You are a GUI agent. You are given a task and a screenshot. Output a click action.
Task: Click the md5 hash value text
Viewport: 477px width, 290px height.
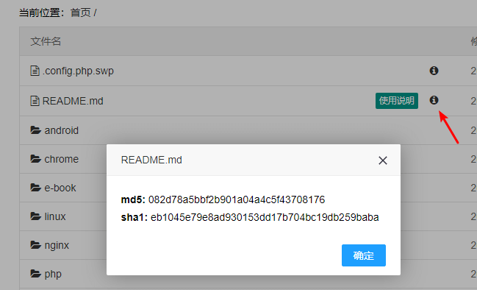(237, 199)
